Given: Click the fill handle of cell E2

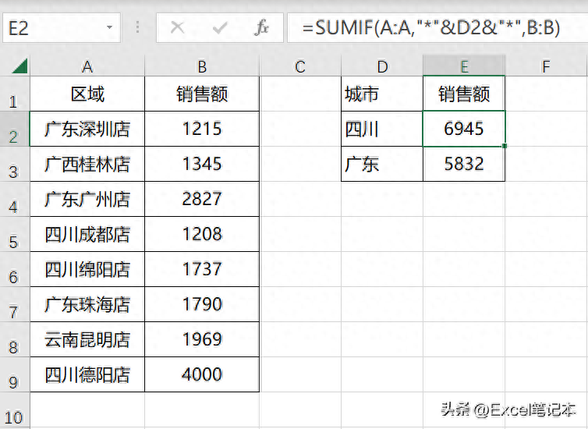Looking at the screenshot, I should point(505,146).
